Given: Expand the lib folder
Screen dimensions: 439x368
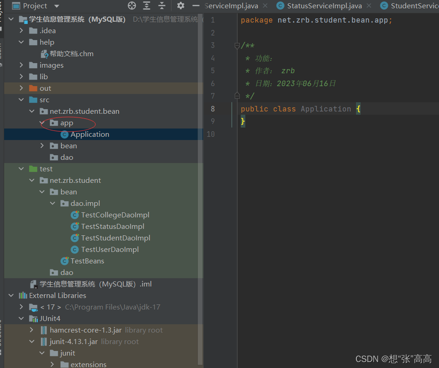Looking at the screenshot, I should [x=21, y=76].
